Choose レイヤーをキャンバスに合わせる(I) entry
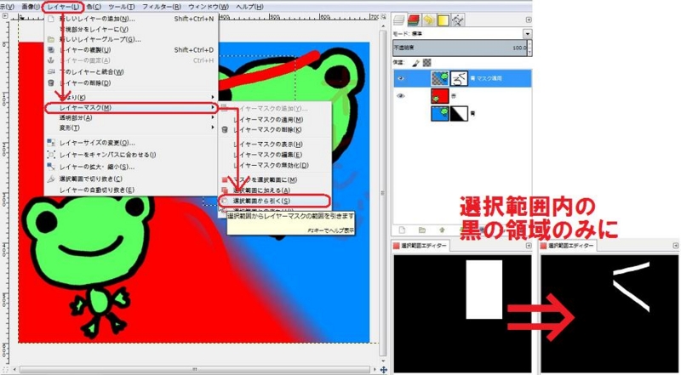This screenshot has width=681, height=375. coord(131,155)
